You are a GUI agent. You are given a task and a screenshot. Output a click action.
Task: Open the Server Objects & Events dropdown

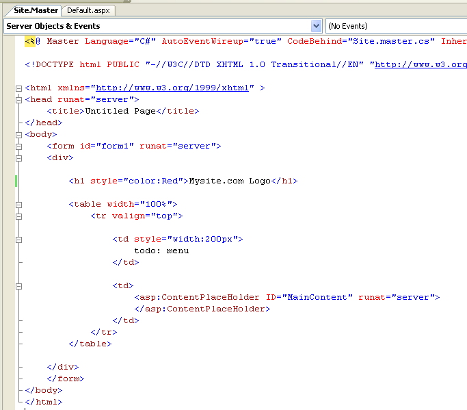(x=316, y=26)
